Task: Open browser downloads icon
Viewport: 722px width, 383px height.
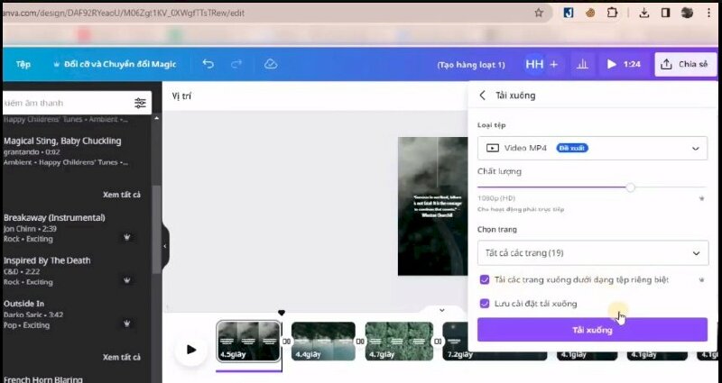Action: click(x=643, y=13)
